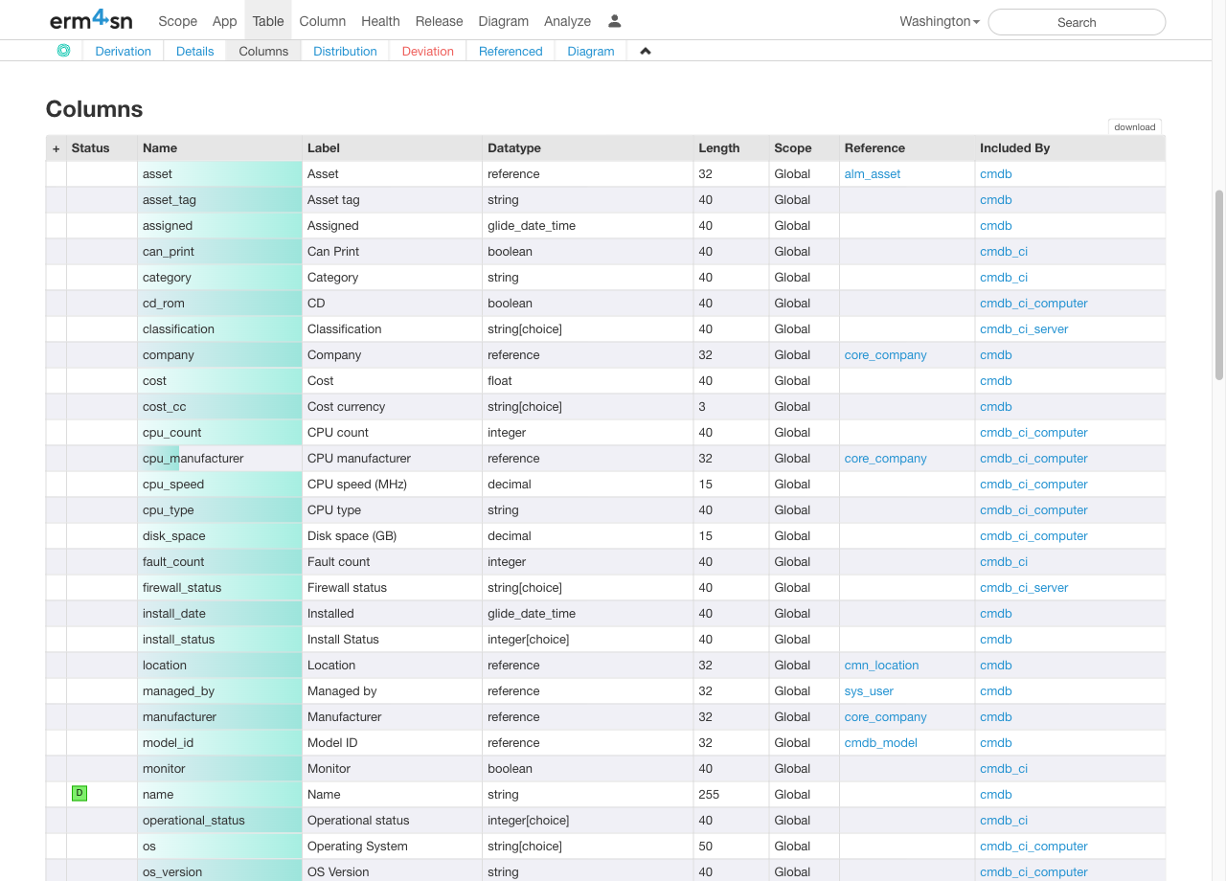This screenshot has height=881, width=1226.
Task: Click the 'CPU speed (MHz)' label cell
Action: click(x=393, y=484)
